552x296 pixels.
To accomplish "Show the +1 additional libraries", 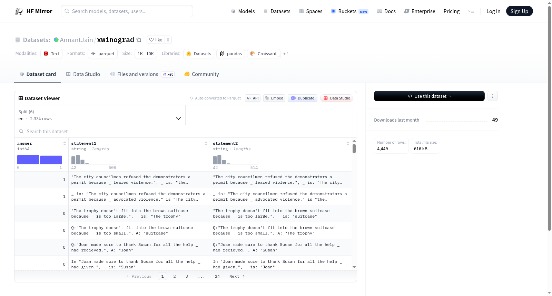I will point(286,54).
